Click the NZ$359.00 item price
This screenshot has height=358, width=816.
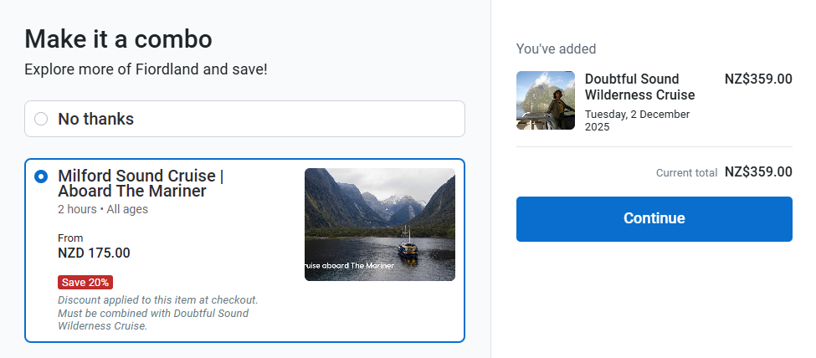pos(757,79)
